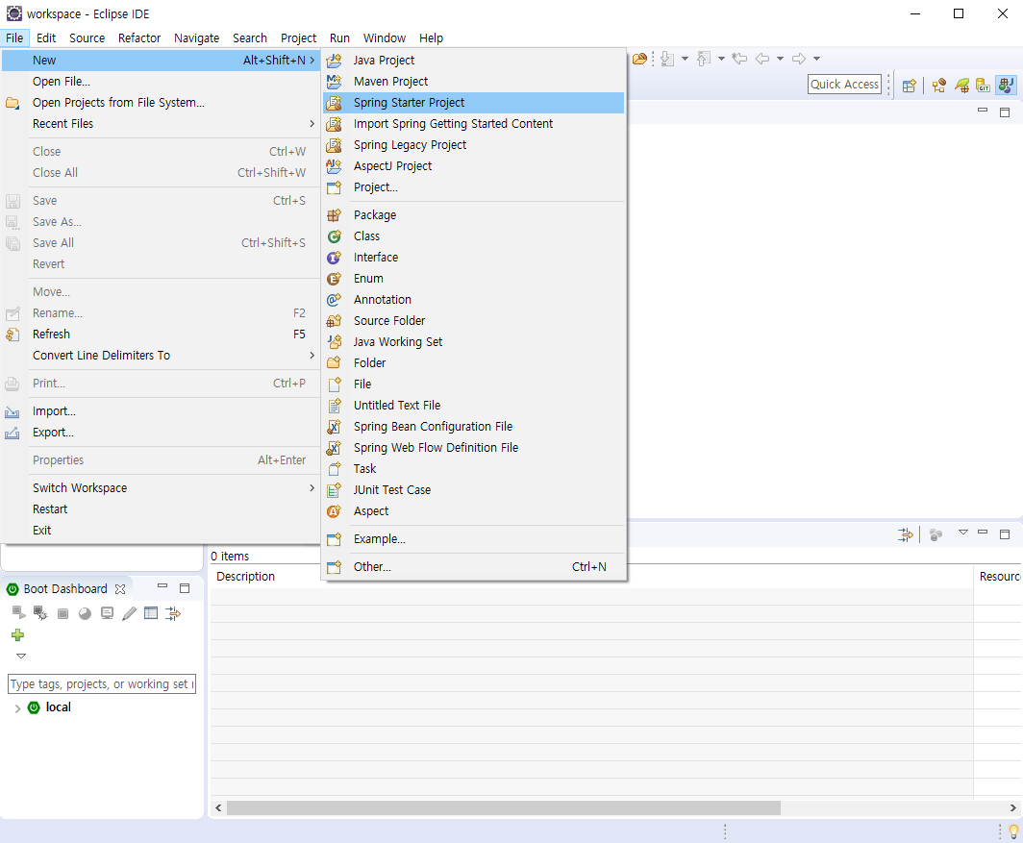Open Boot Dashboard view menu triangle

21,656
